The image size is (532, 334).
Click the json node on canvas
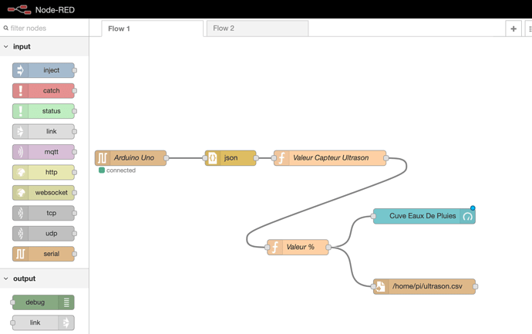(231, 158)
